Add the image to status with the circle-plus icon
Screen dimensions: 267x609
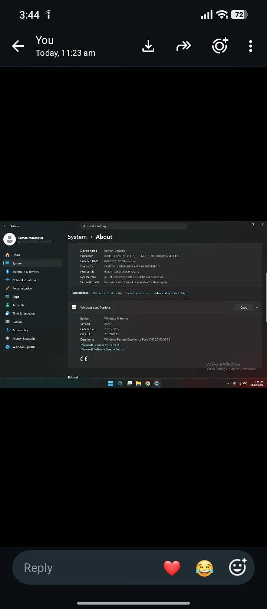click(220, 46)
